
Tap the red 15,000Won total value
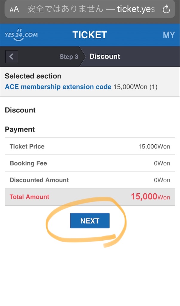[150, 197]
